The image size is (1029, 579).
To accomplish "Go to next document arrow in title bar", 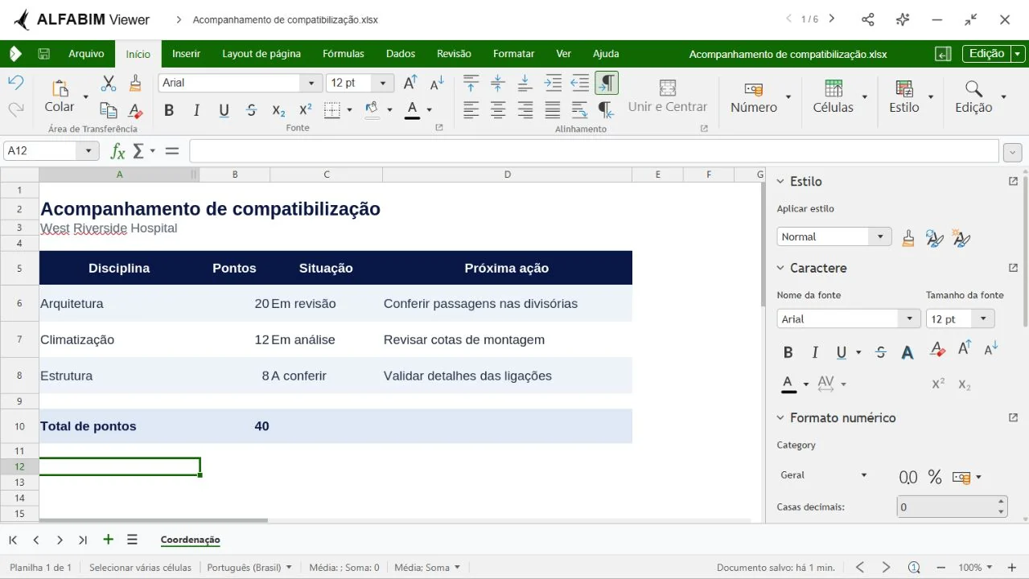I will (x=831, y=19).
